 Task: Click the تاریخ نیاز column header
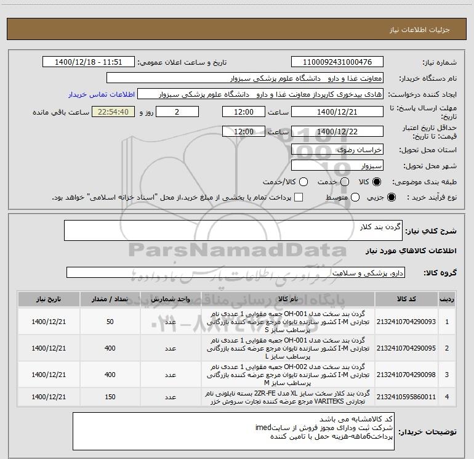(x=49, y=299)
